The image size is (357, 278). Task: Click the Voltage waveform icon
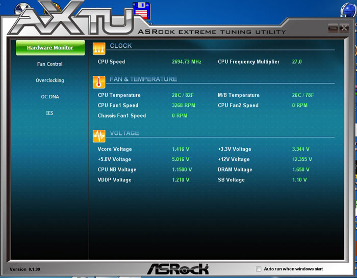[x=99, y=136]
